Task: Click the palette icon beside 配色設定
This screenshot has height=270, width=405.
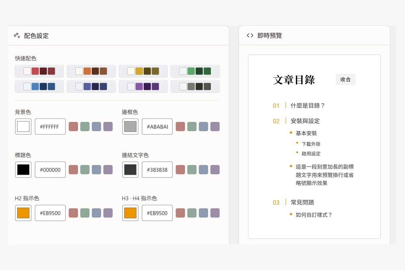Action: coord(17,35)
